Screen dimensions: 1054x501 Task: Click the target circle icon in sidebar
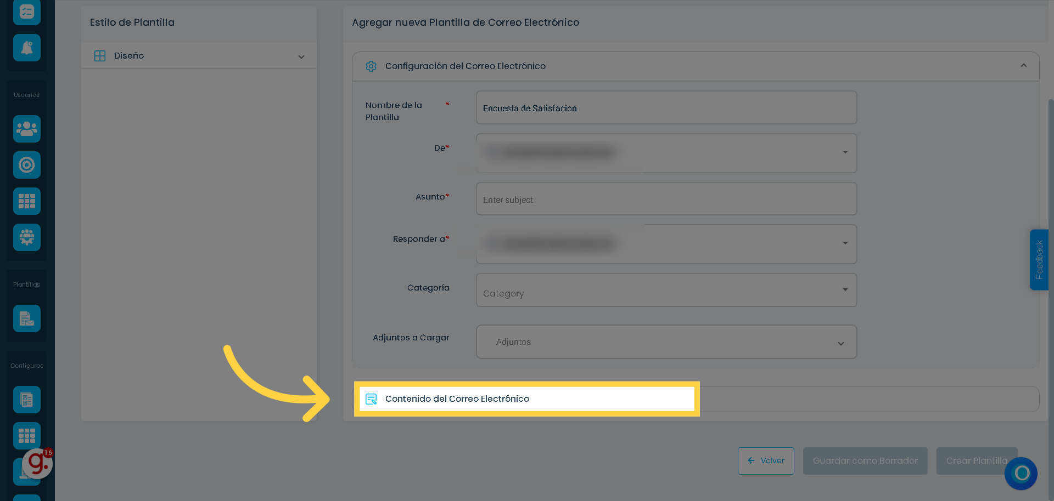(27, 165)
